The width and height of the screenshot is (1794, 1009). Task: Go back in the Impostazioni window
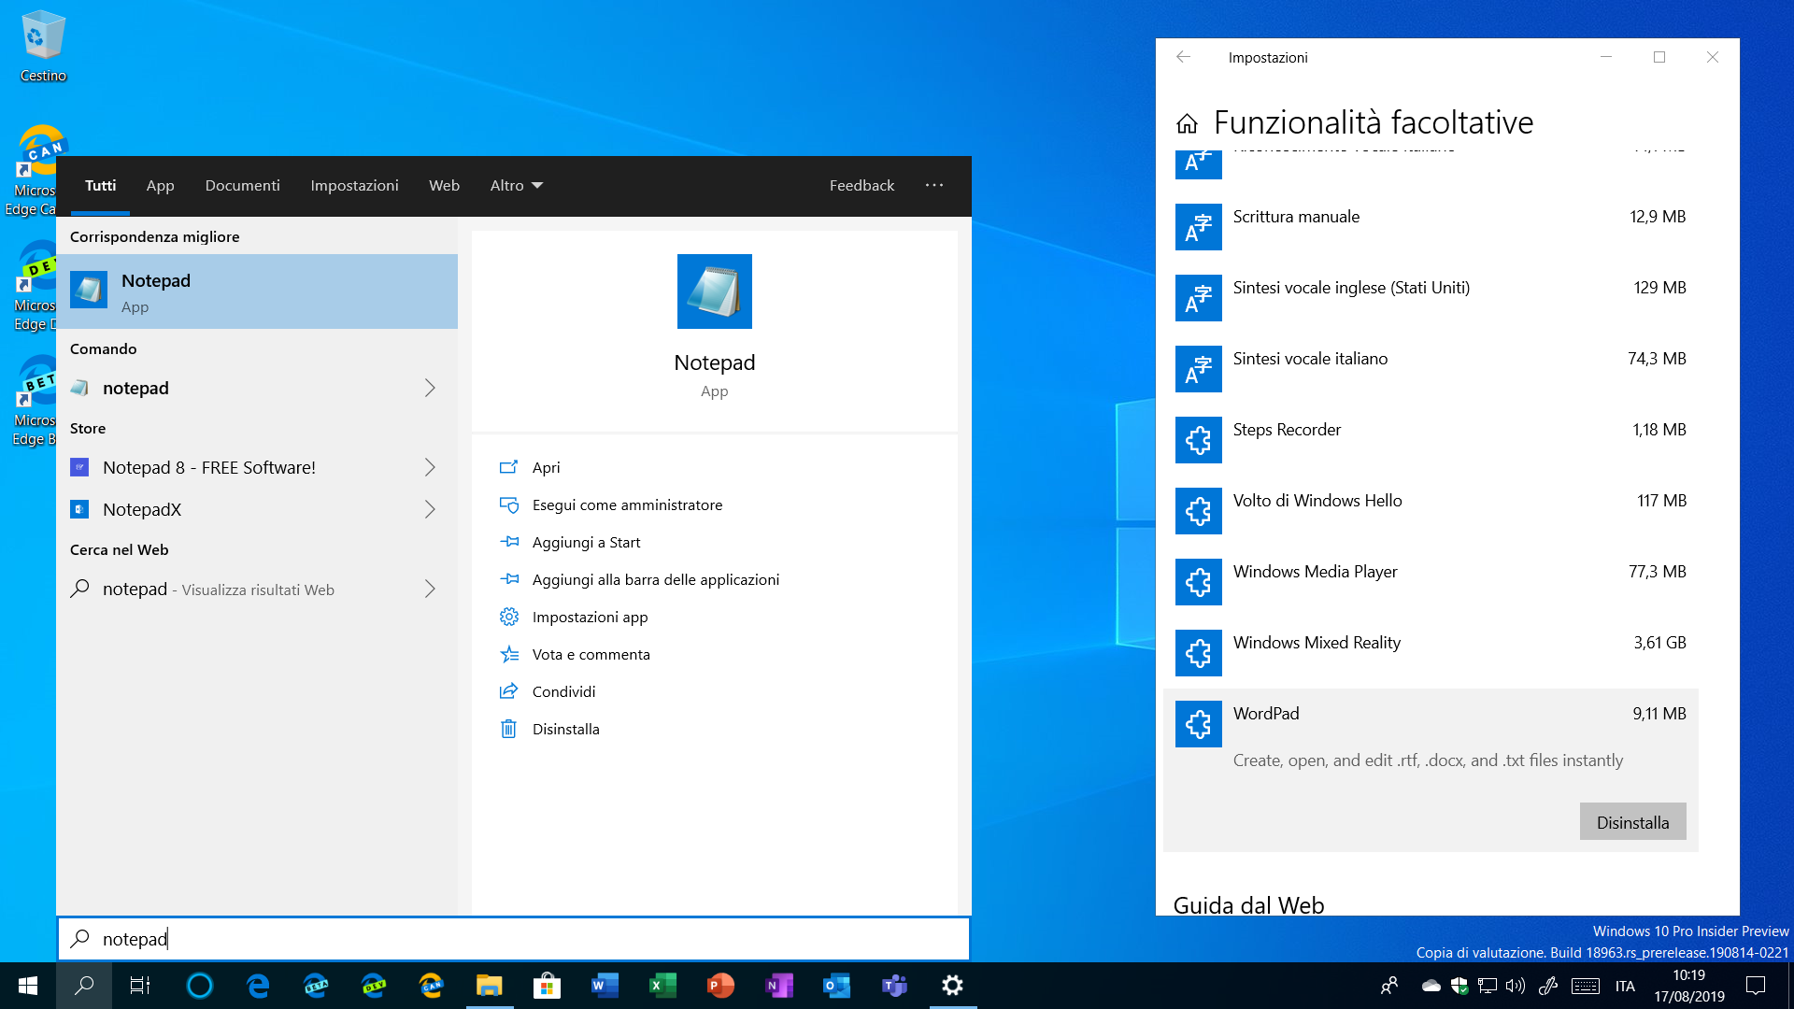click(x=1183, y=57)
